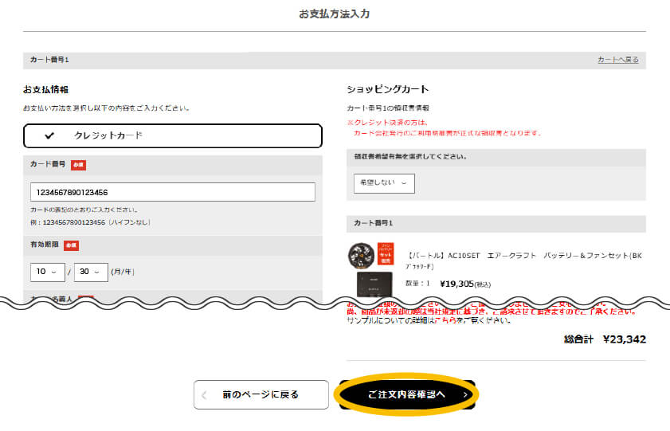Screen dimensions: 670x431
Task: Click the black battery product image
Action: pyautogui.click(x=374, y=284)
